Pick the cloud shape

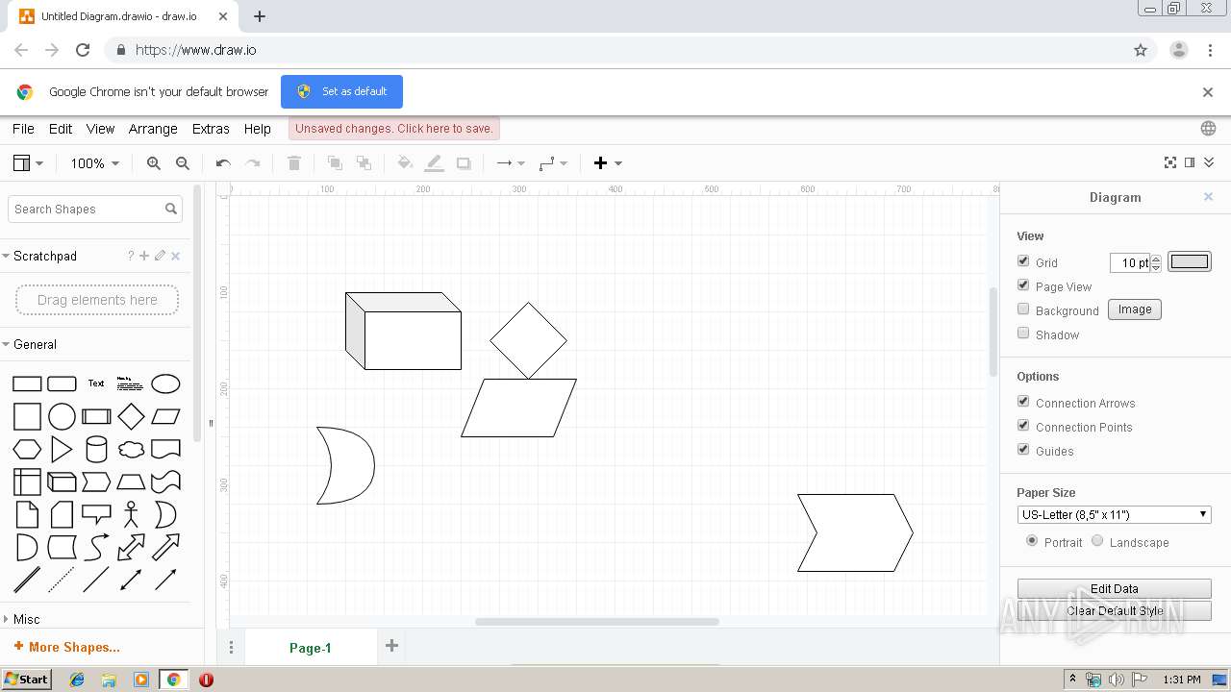[x=131, y=449]
